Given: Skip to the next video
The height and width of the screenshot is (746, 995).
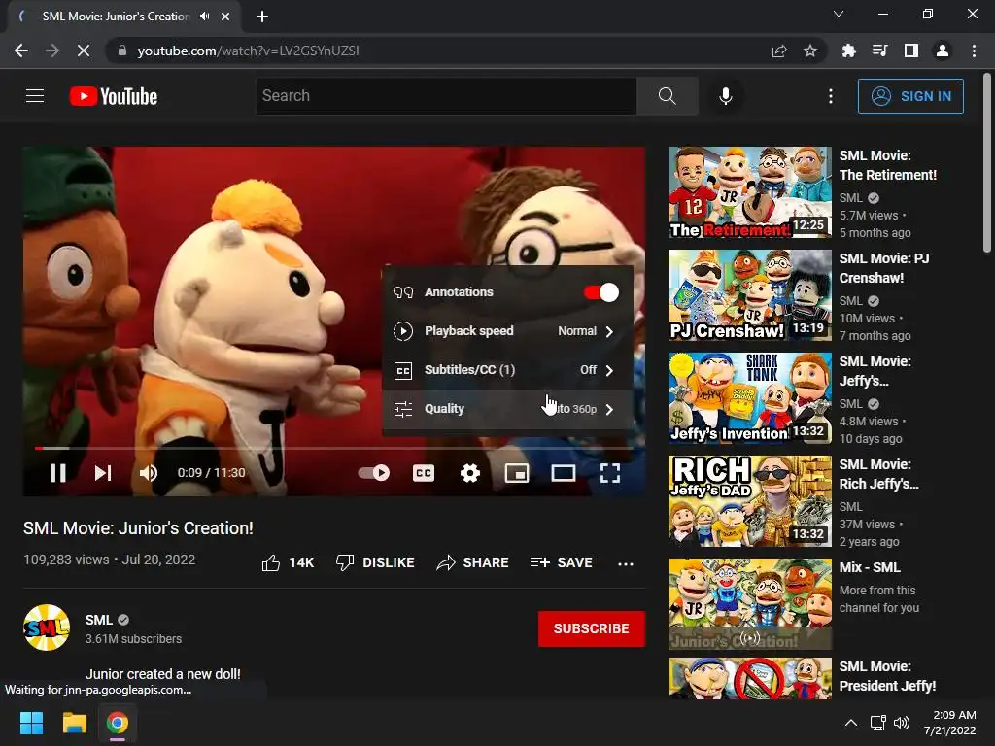Looking at the screenshot, I should tap(103, 473).
